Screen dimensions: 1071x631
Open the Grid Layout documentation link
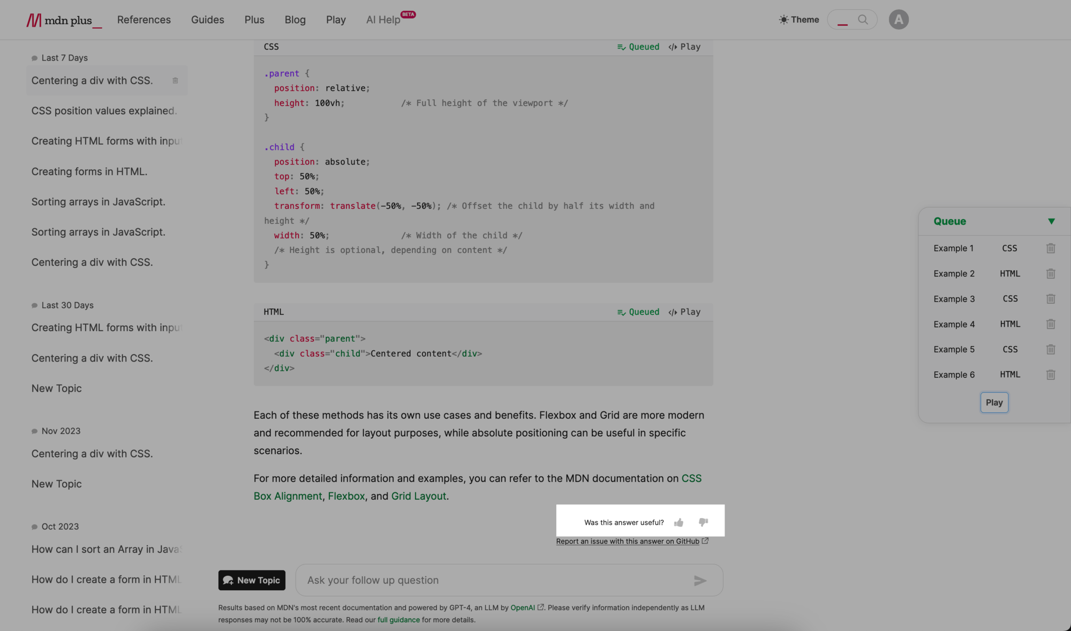pos(418,496)
